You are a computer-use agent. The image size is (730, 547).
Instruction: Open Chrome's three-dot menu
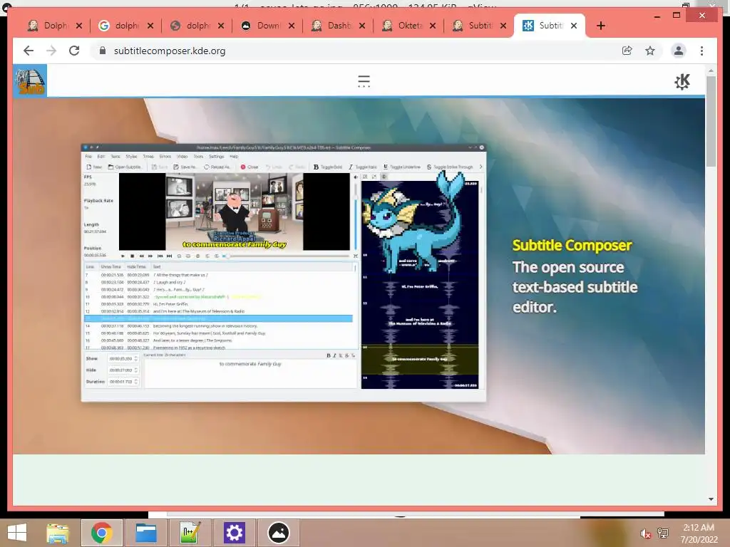point(701,51)
